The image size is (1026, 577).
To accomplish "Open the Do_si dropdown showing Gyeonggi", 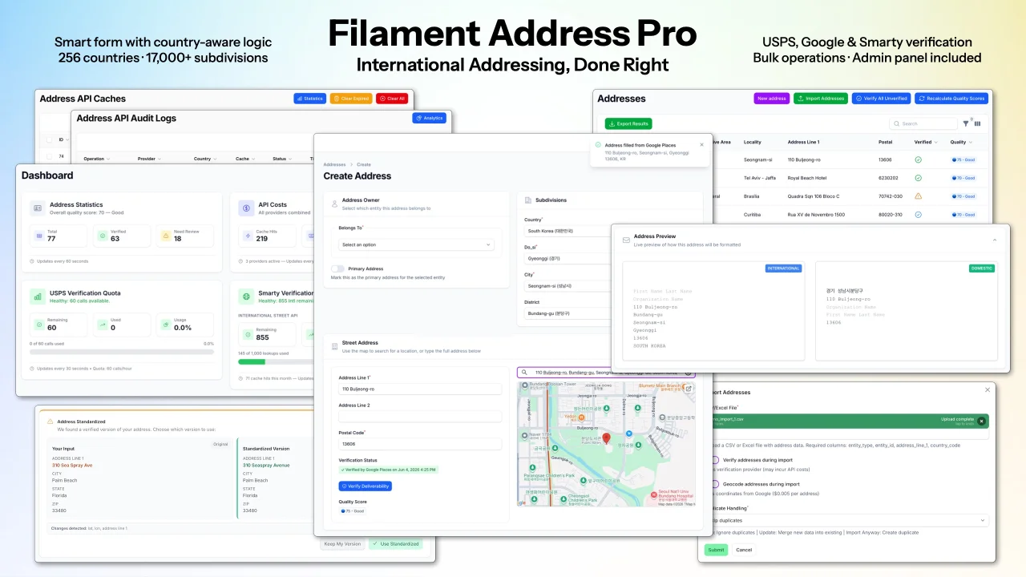I will pyautogui.click(x=568, y=259).
